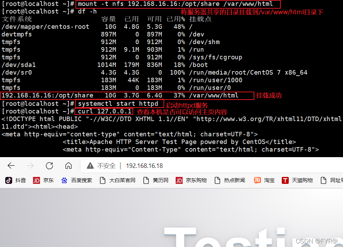
Task: Click the devtmpfs row in df output
Action: coord(103,34)
